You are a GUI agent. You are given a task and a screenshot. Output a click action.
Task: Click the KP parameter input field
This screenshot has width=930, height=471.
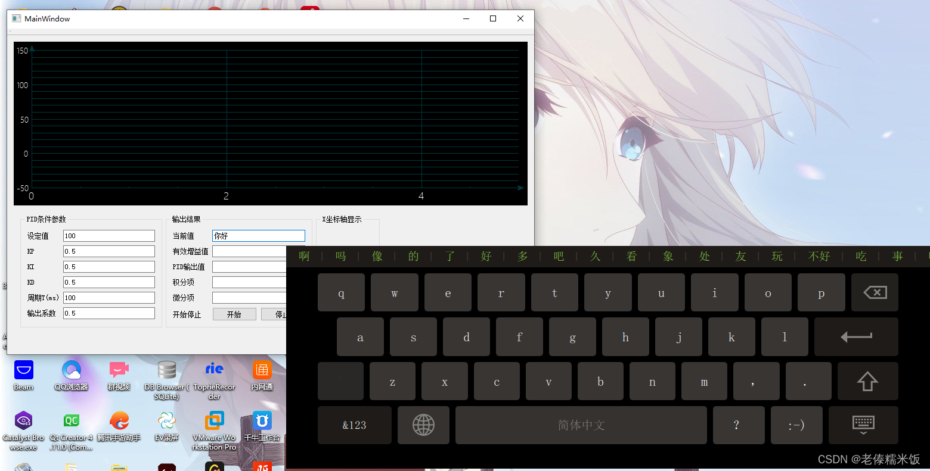[x=108, y=251]
